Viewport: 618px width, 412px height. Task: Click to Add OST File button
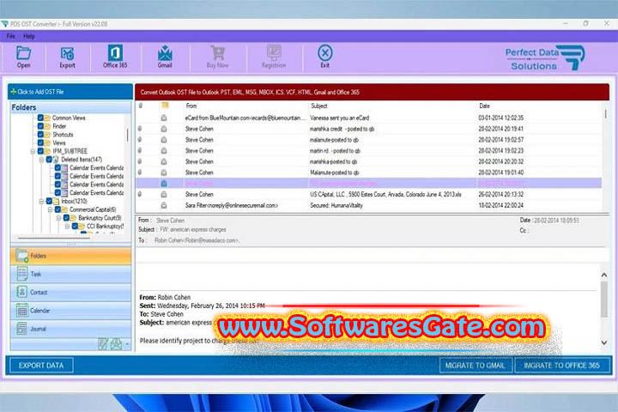click(x=70, y=92)
